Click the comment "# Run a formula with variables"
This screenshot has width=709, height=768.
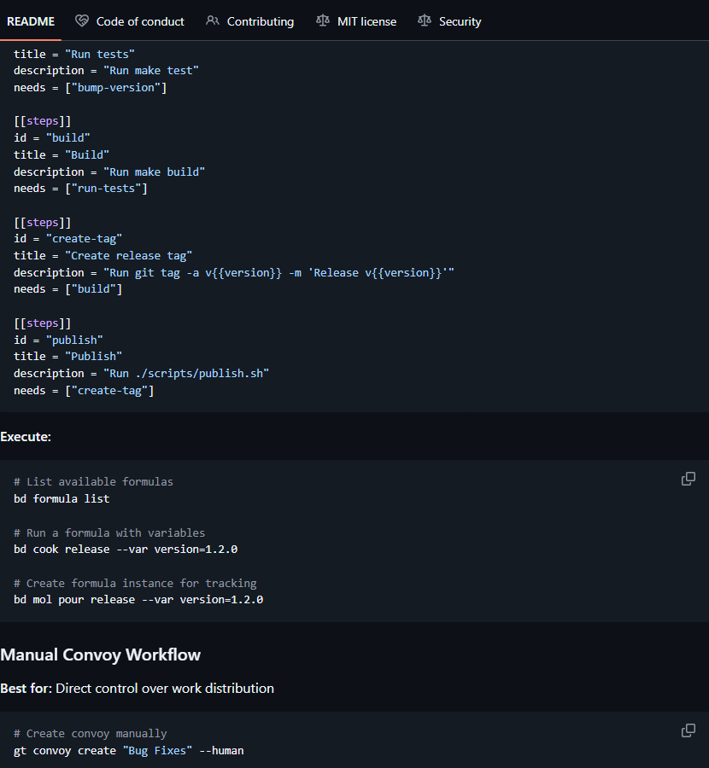[x=109, y=532]
